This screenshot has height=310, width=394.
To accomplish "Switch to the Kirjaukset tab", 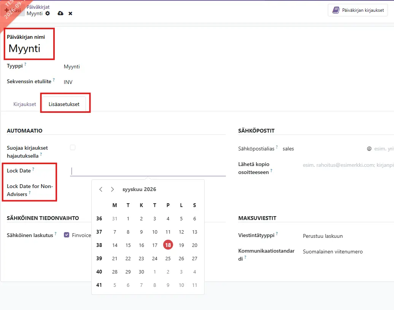I will 25,104.
